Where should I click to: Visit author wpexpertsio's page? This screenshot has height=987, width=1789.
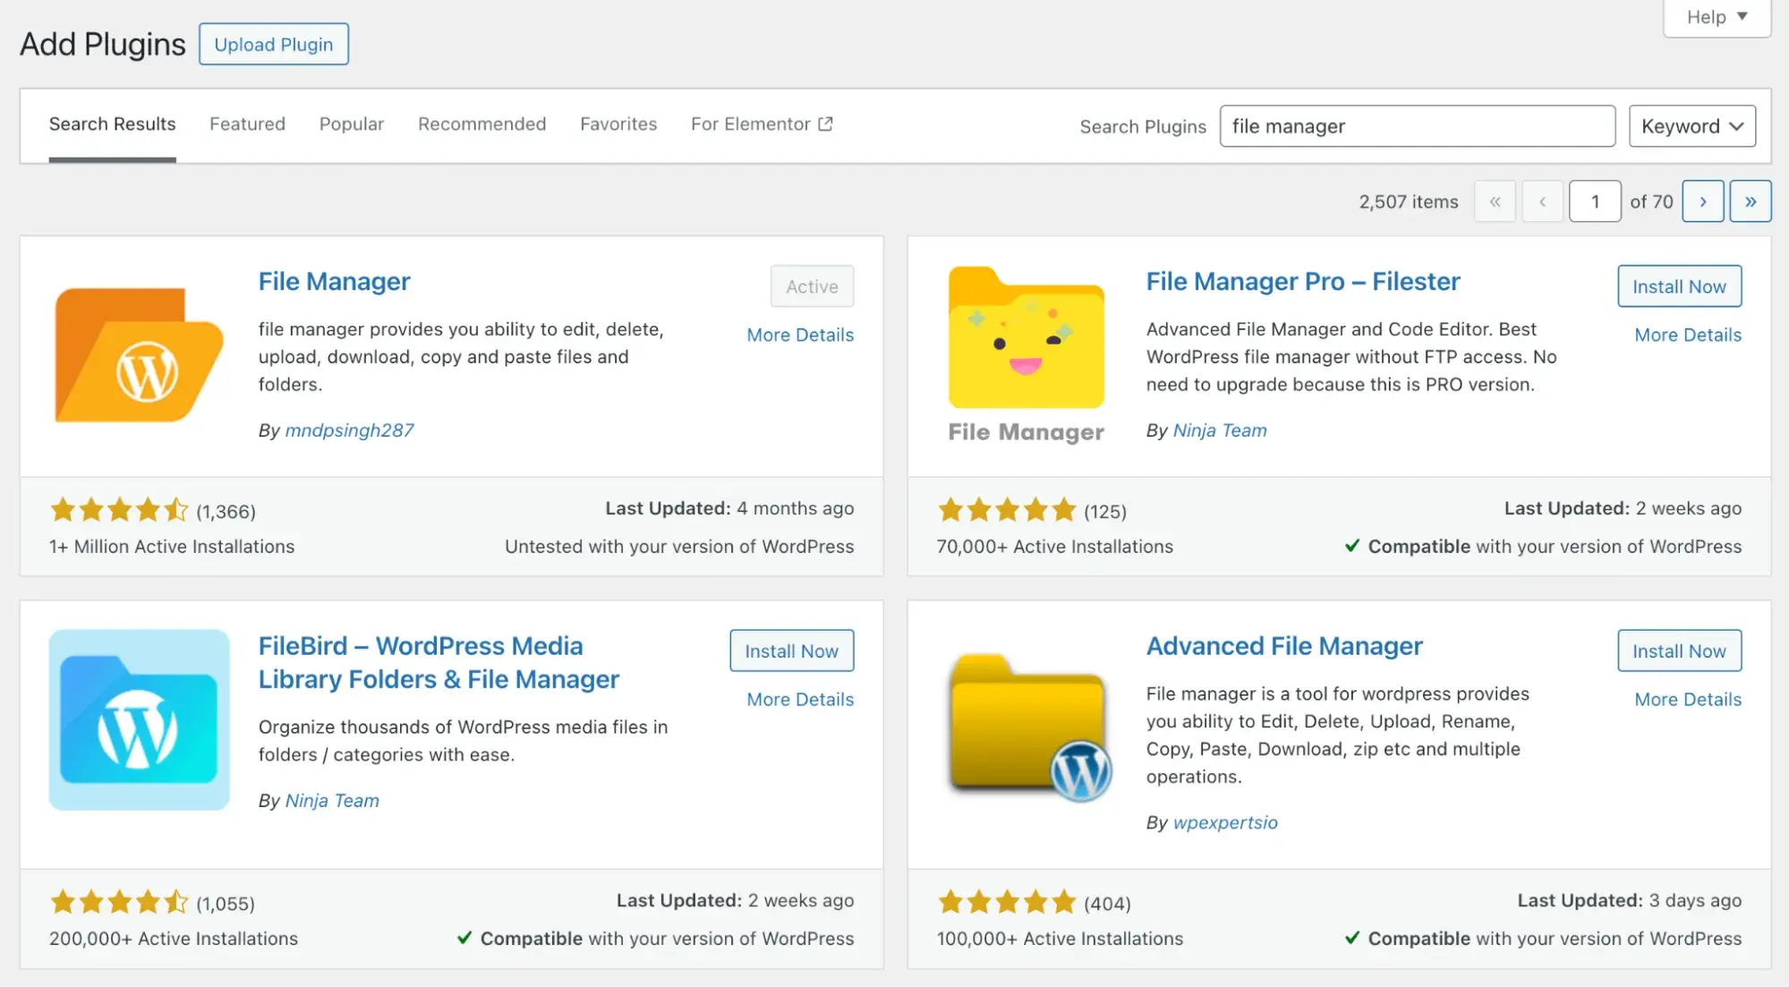1225,821
